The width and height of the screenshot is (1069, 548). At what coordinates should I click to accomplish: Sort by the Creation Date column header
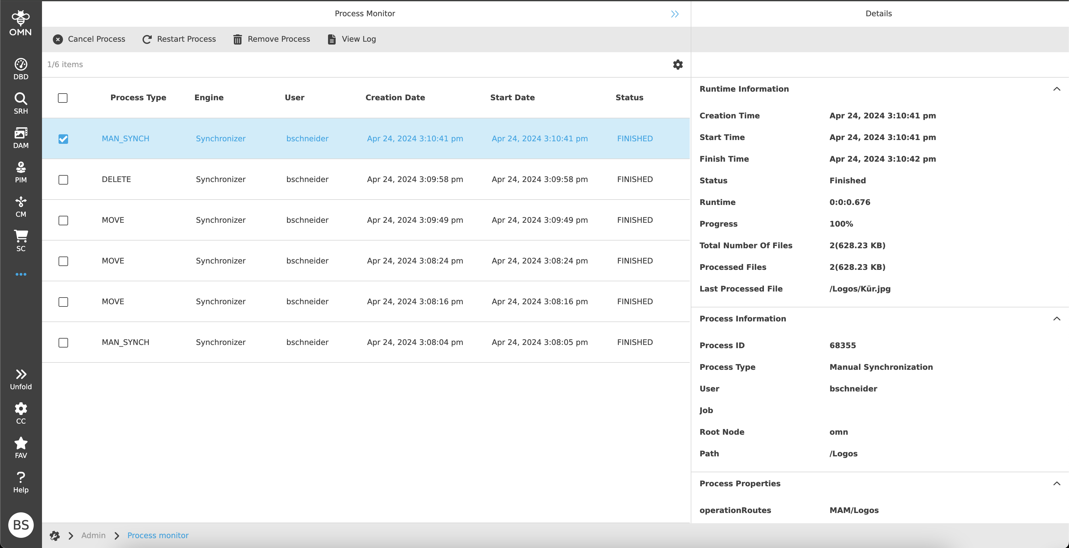(x=395, y=98)
